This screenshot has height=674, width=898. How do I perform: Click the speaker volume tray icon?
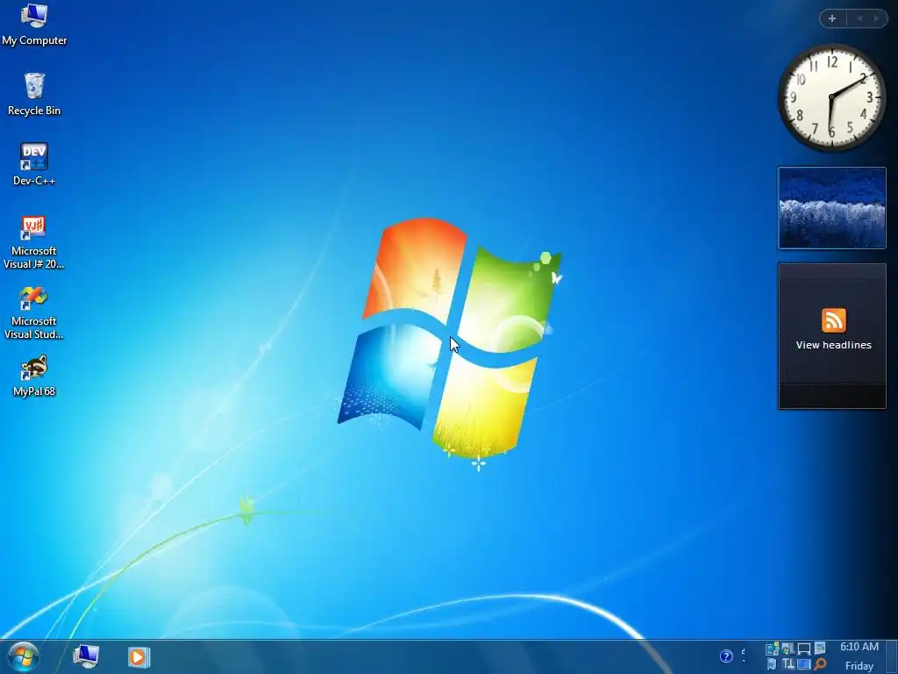[772, 664]
